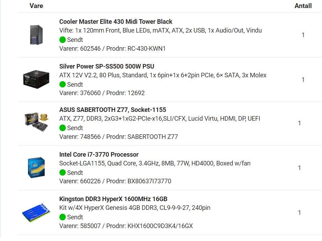Click the Silver Power PSU product image

coord(36,79)
